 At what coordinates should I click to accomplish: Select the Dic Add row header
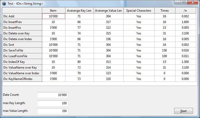[22, 16]
